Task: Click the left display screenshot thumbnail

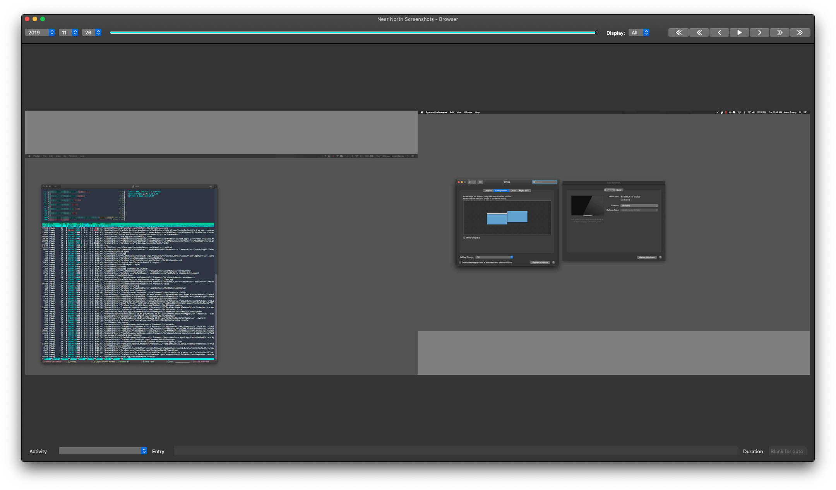Action: pyautogui.click(x=221, y=265)
